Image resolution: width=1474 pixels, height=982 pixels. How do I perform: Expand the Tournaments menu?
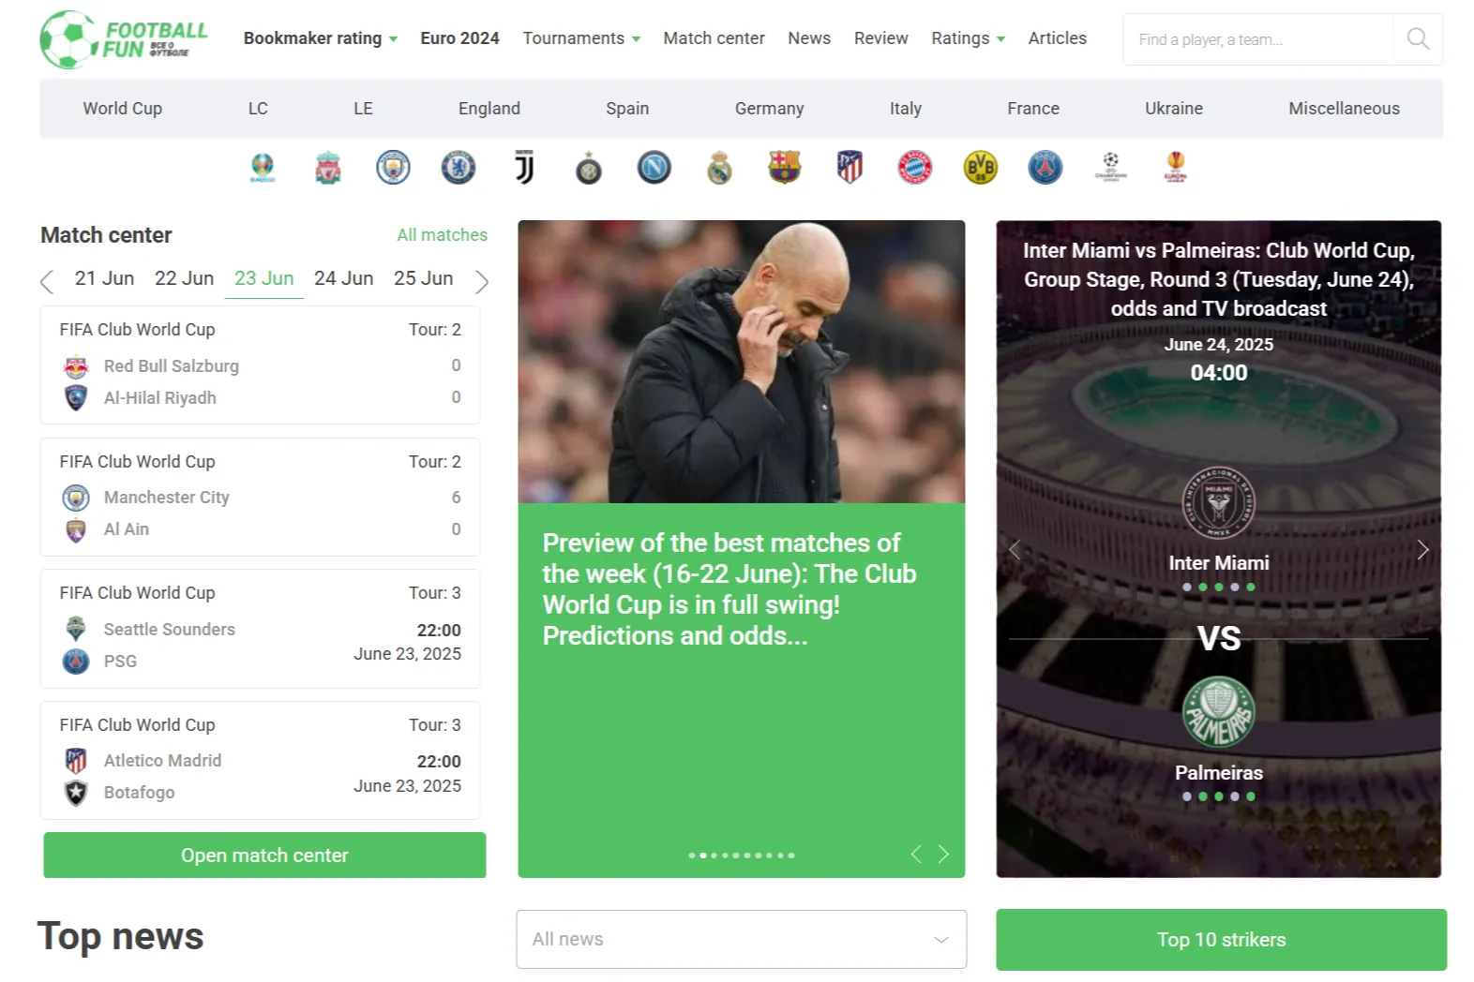point(581,38)
